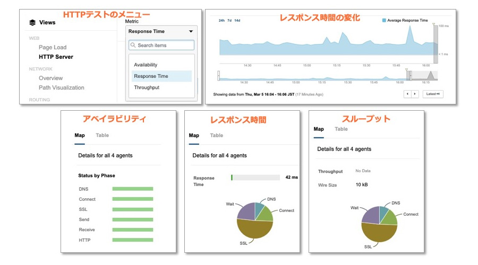The image size is (478, 265).
Task: Switch the chart range to 7d
Action: coord(229,21)
